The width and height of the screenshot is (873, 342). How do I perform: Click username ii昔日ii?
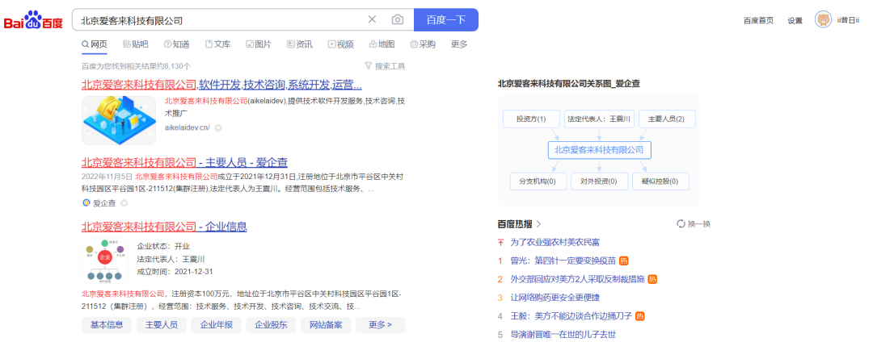tap(848, 20)
